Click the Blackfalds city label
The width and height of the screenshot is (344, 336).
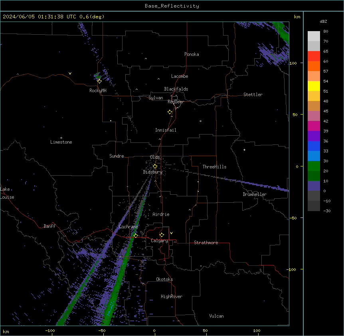coord(176,89)
